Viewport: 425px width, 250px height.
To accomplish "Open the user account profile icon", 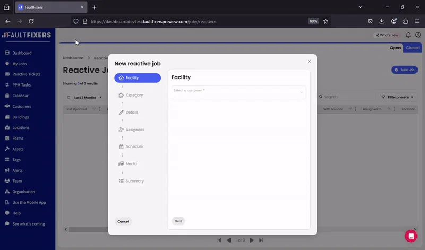I will [x=418, y=35].
